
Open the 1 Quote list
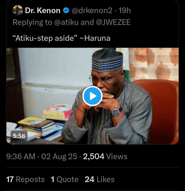coord(64,179)
